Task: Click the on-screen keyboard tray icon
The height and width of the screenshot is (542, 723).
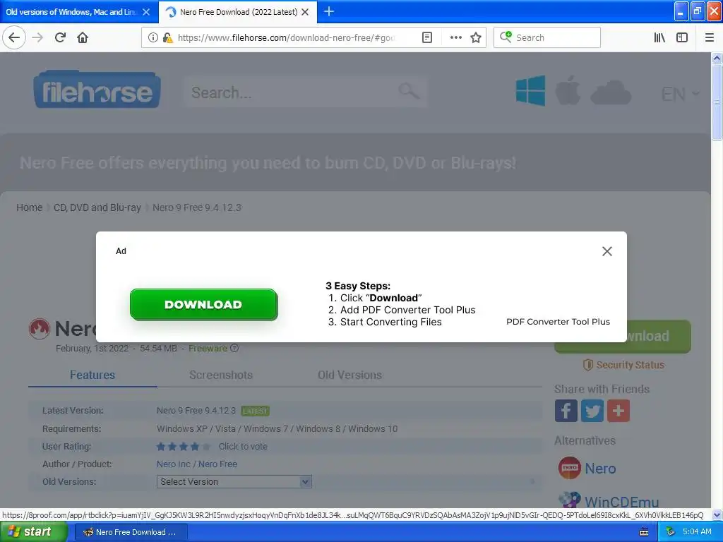Action: click(644, 532)
